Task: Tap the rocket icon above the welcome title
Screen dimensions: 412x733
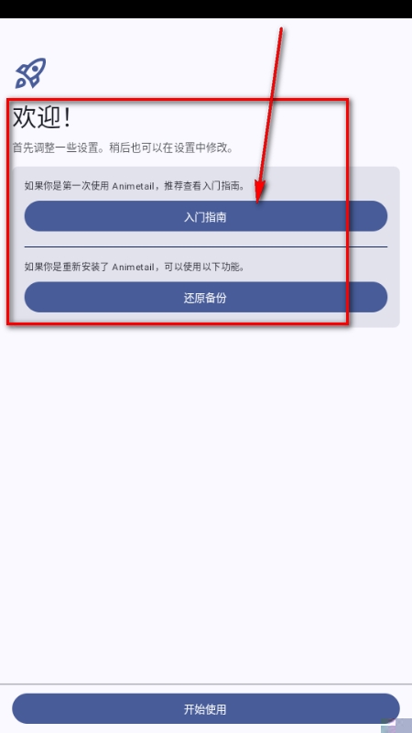Action: pyautogui.click(x=31, y=73)
